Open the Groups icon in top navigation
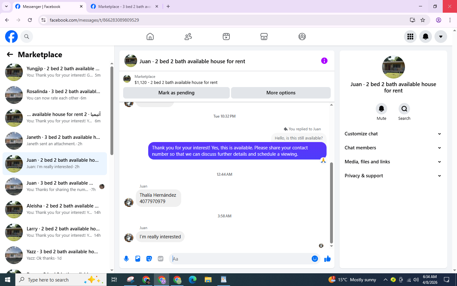This screenshot has height=286, width=457. pyautogui.click(x=302, y=37)
